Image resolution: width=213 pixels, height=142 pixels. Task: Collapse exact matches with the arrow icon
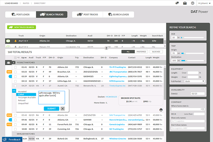13,63
